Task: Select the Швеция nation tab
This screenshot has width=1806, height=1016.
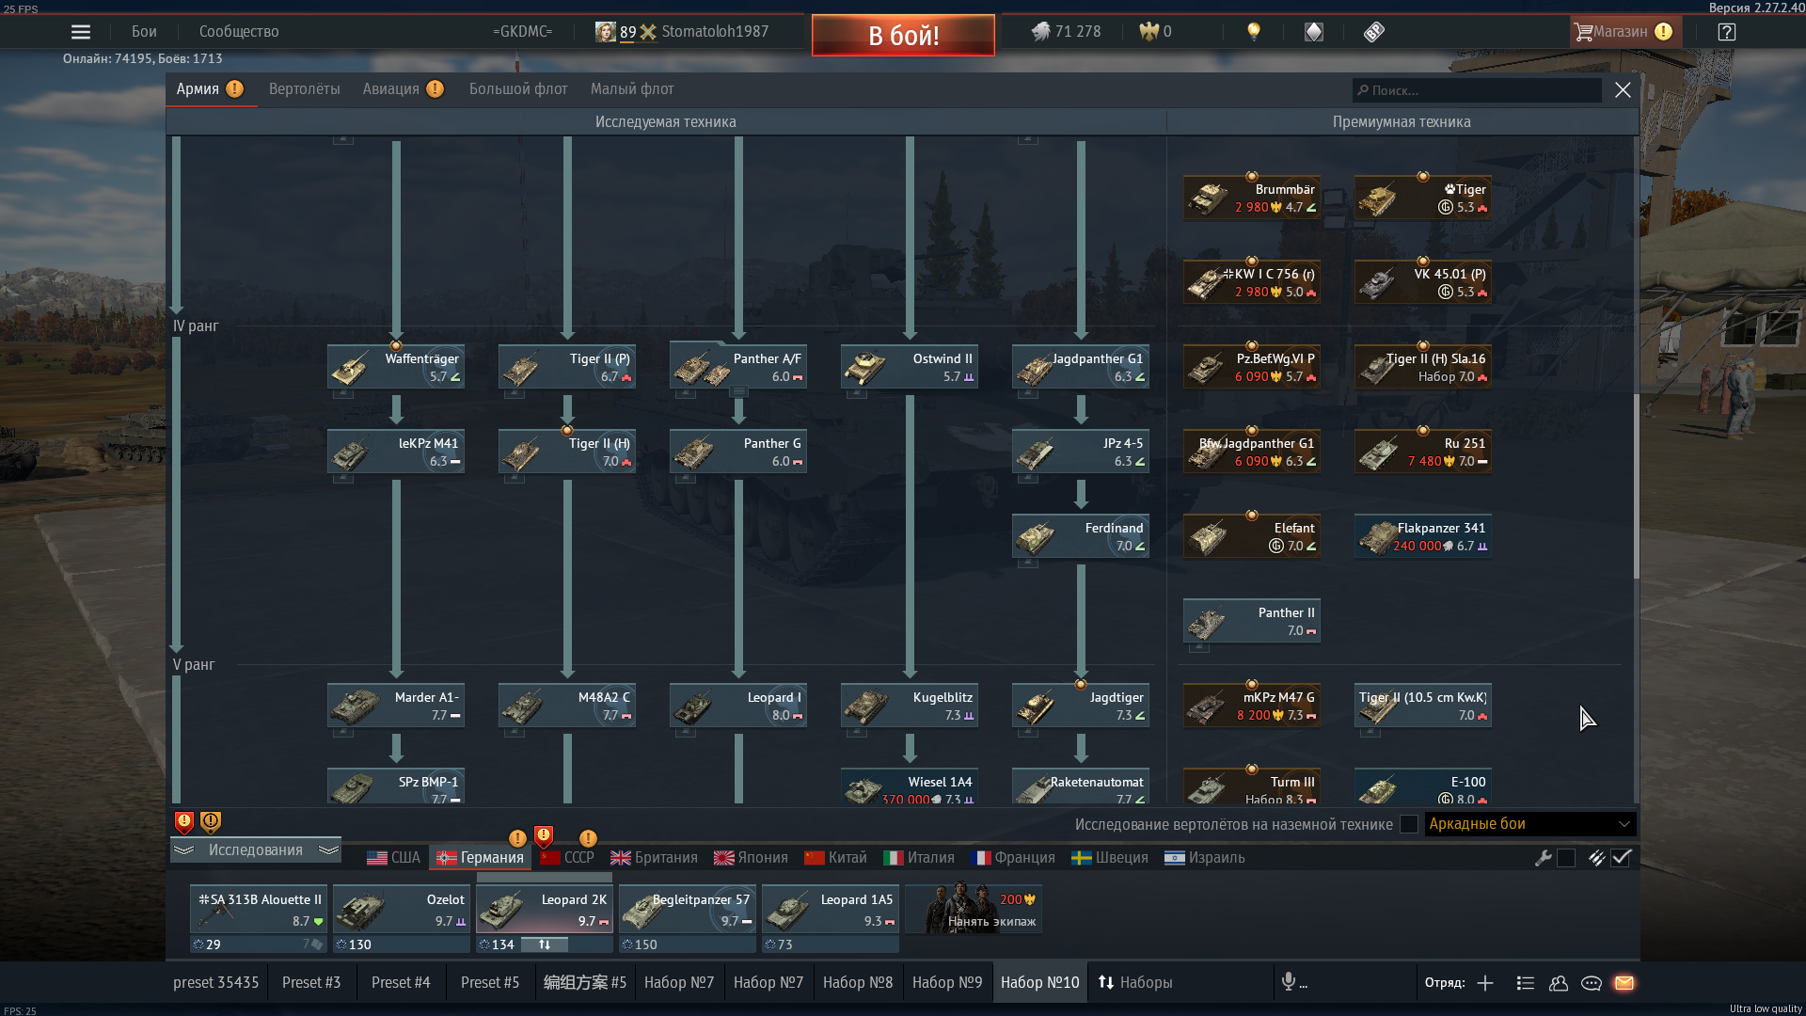Action: pyautogui.click(x=1110, y=858)
